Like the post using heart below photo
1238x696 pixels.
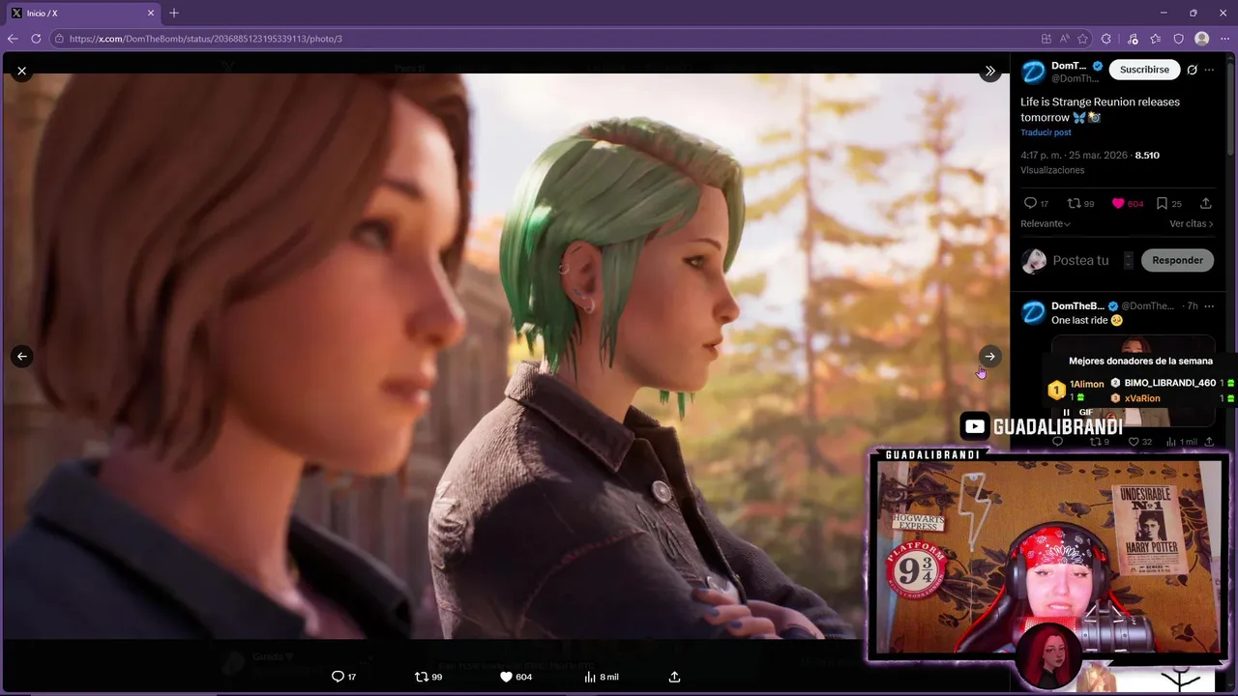point(506,677)
